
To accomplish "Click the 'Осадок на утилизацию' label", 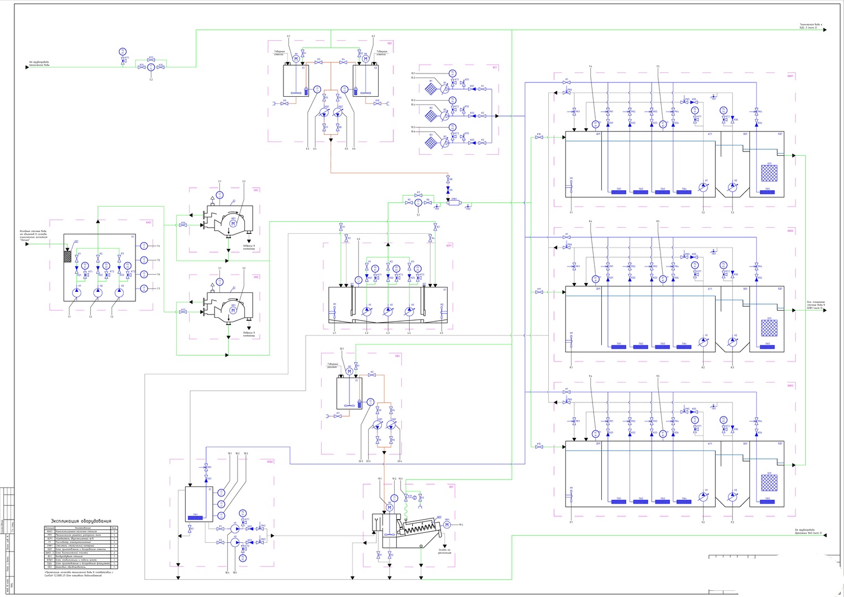I will (445, 551).
